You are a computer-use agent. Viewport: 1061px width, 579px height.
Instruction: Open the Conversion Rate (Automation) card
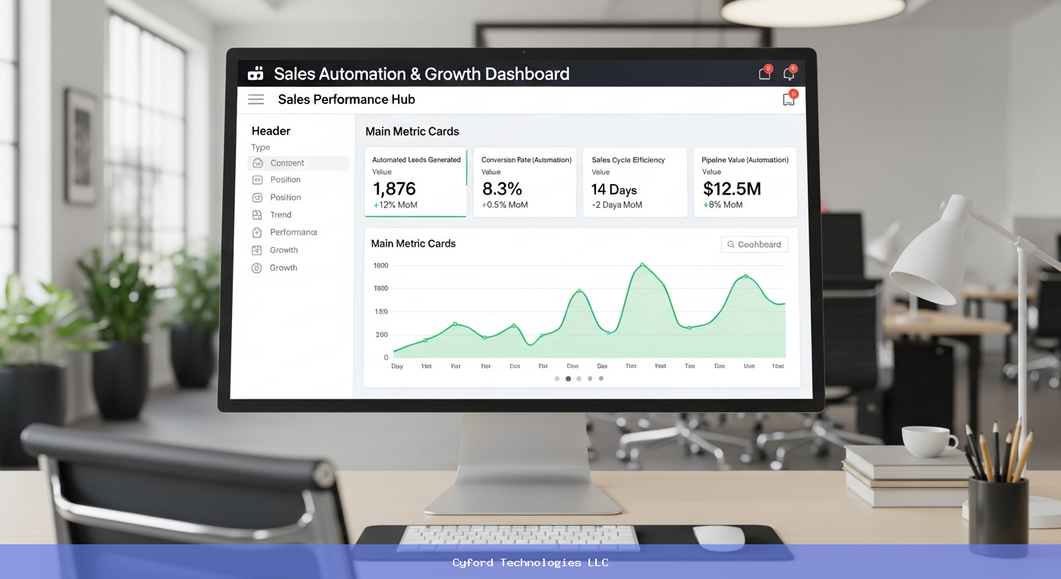(x=525, y=182)
